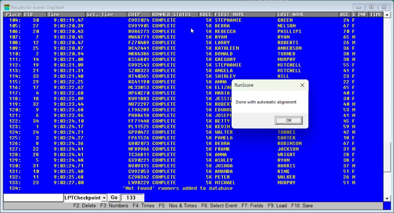Click the LAST NAME column header
Screen dimensions: 394x213
[x=307, y=15]
